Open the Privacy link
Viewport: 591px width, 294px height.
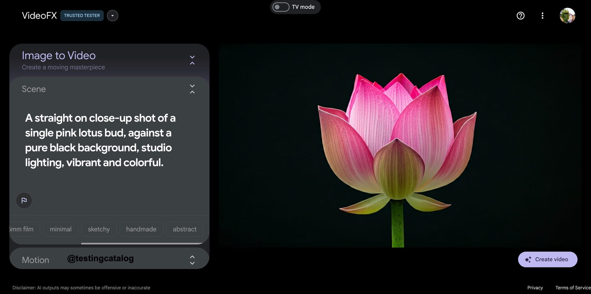point(535,288)
